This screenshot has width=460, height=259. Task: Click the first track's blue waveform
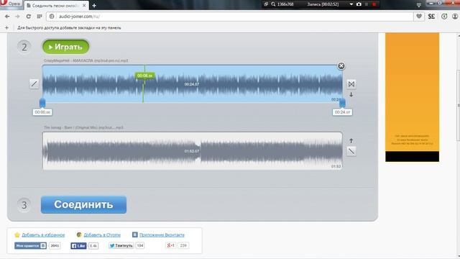pyautogui.click(x=193, y=84)
